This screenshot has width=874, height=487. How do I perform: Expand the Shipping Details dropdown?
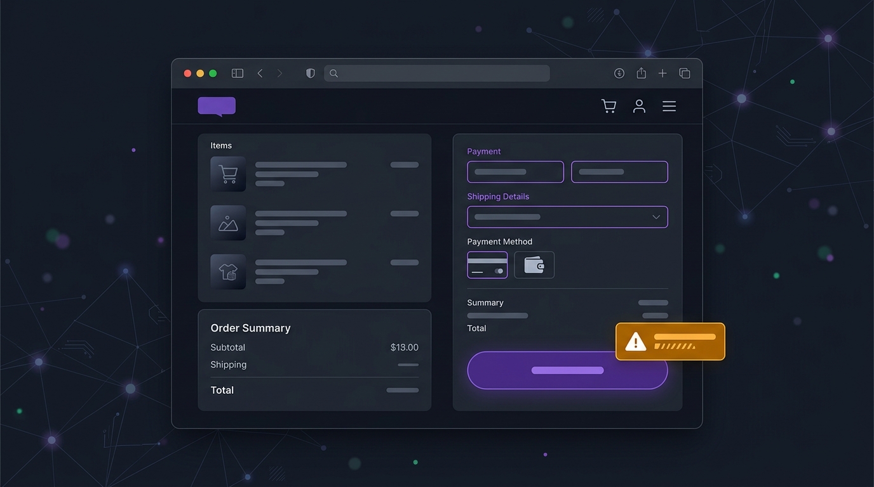(567, 217)
